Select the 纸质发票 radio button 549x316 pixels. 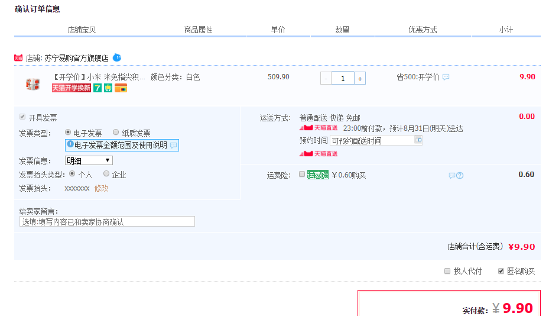(116, 132)
